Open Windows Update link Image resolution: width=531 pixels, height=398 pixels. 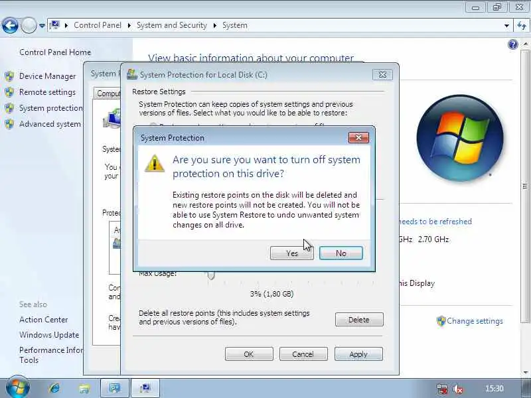tap(49, 335)
